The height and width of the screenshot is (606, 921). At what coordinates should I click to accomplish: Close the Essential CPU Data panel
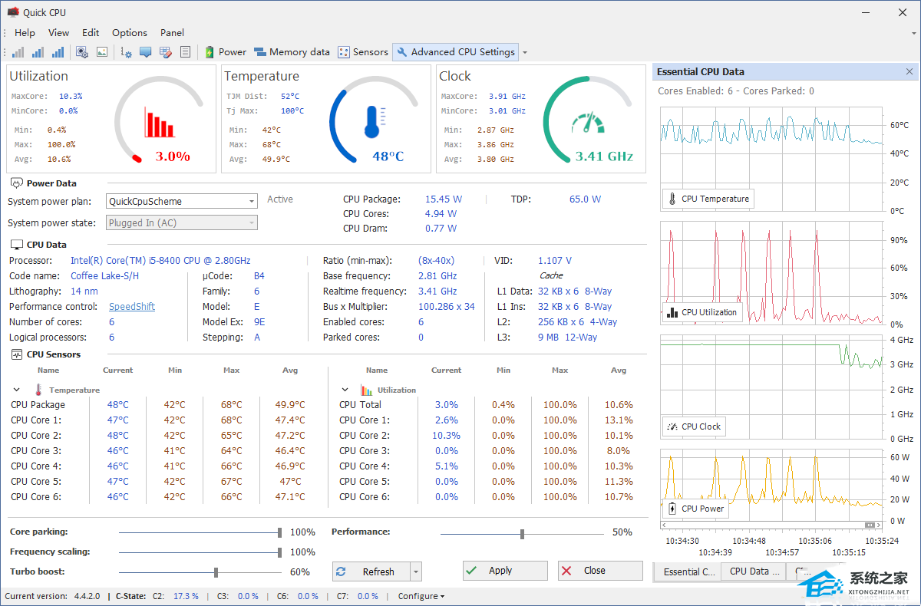click(x=909, y=71)
